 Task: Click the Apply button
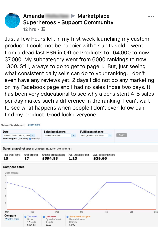click(x=122, y=135)
